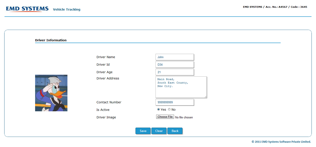Screen dimensions: 316x147
Task: Click into the Driver Id field
Action: coord(174,65)
